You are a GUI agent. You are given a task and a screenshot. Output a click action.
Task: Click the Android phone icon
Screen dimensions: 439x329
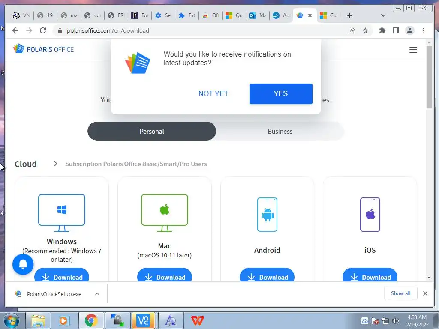[x=267, y=215]
